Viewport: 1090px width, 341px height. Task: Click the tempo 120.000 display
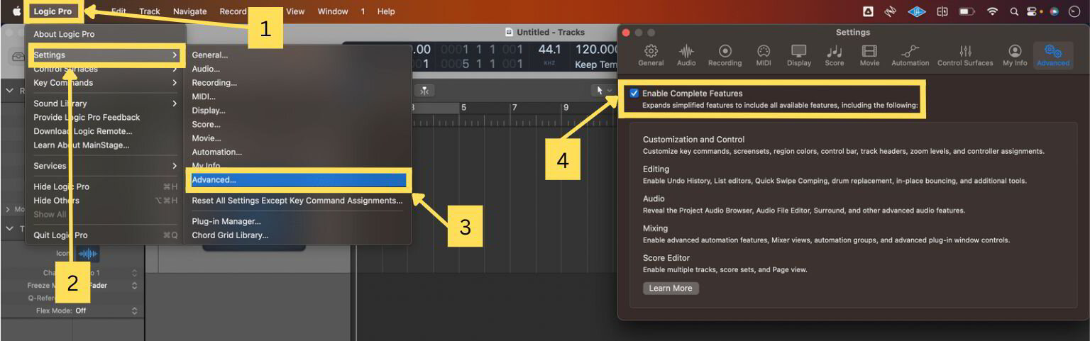[596, 49]
